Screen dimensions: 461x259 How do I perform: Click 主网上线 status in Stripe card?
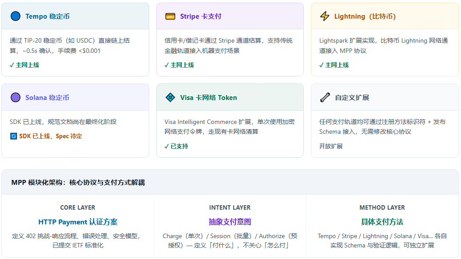tap(179, 65)
